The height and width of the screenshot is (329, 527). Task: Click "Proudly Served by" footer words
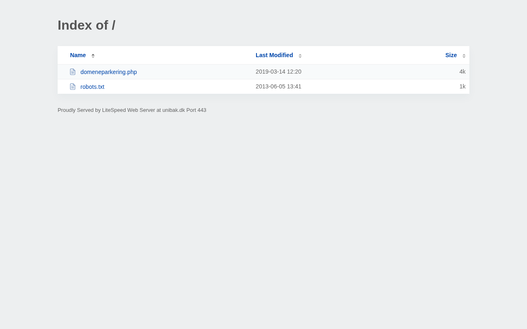click(79, 110)
